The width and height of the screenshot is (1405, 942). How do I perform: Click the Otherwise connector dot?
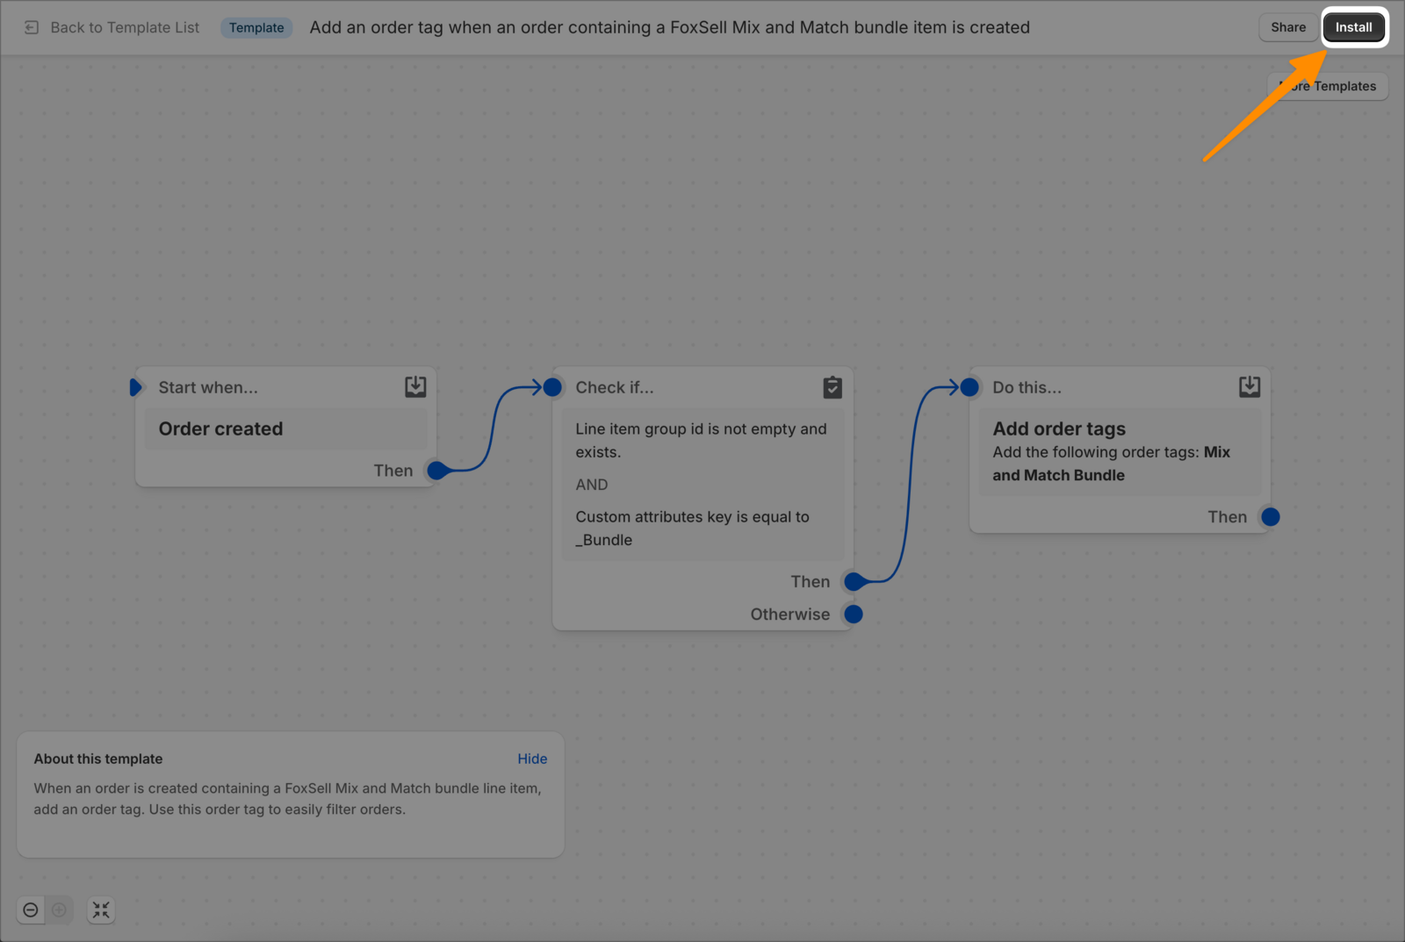pos(851,614)
